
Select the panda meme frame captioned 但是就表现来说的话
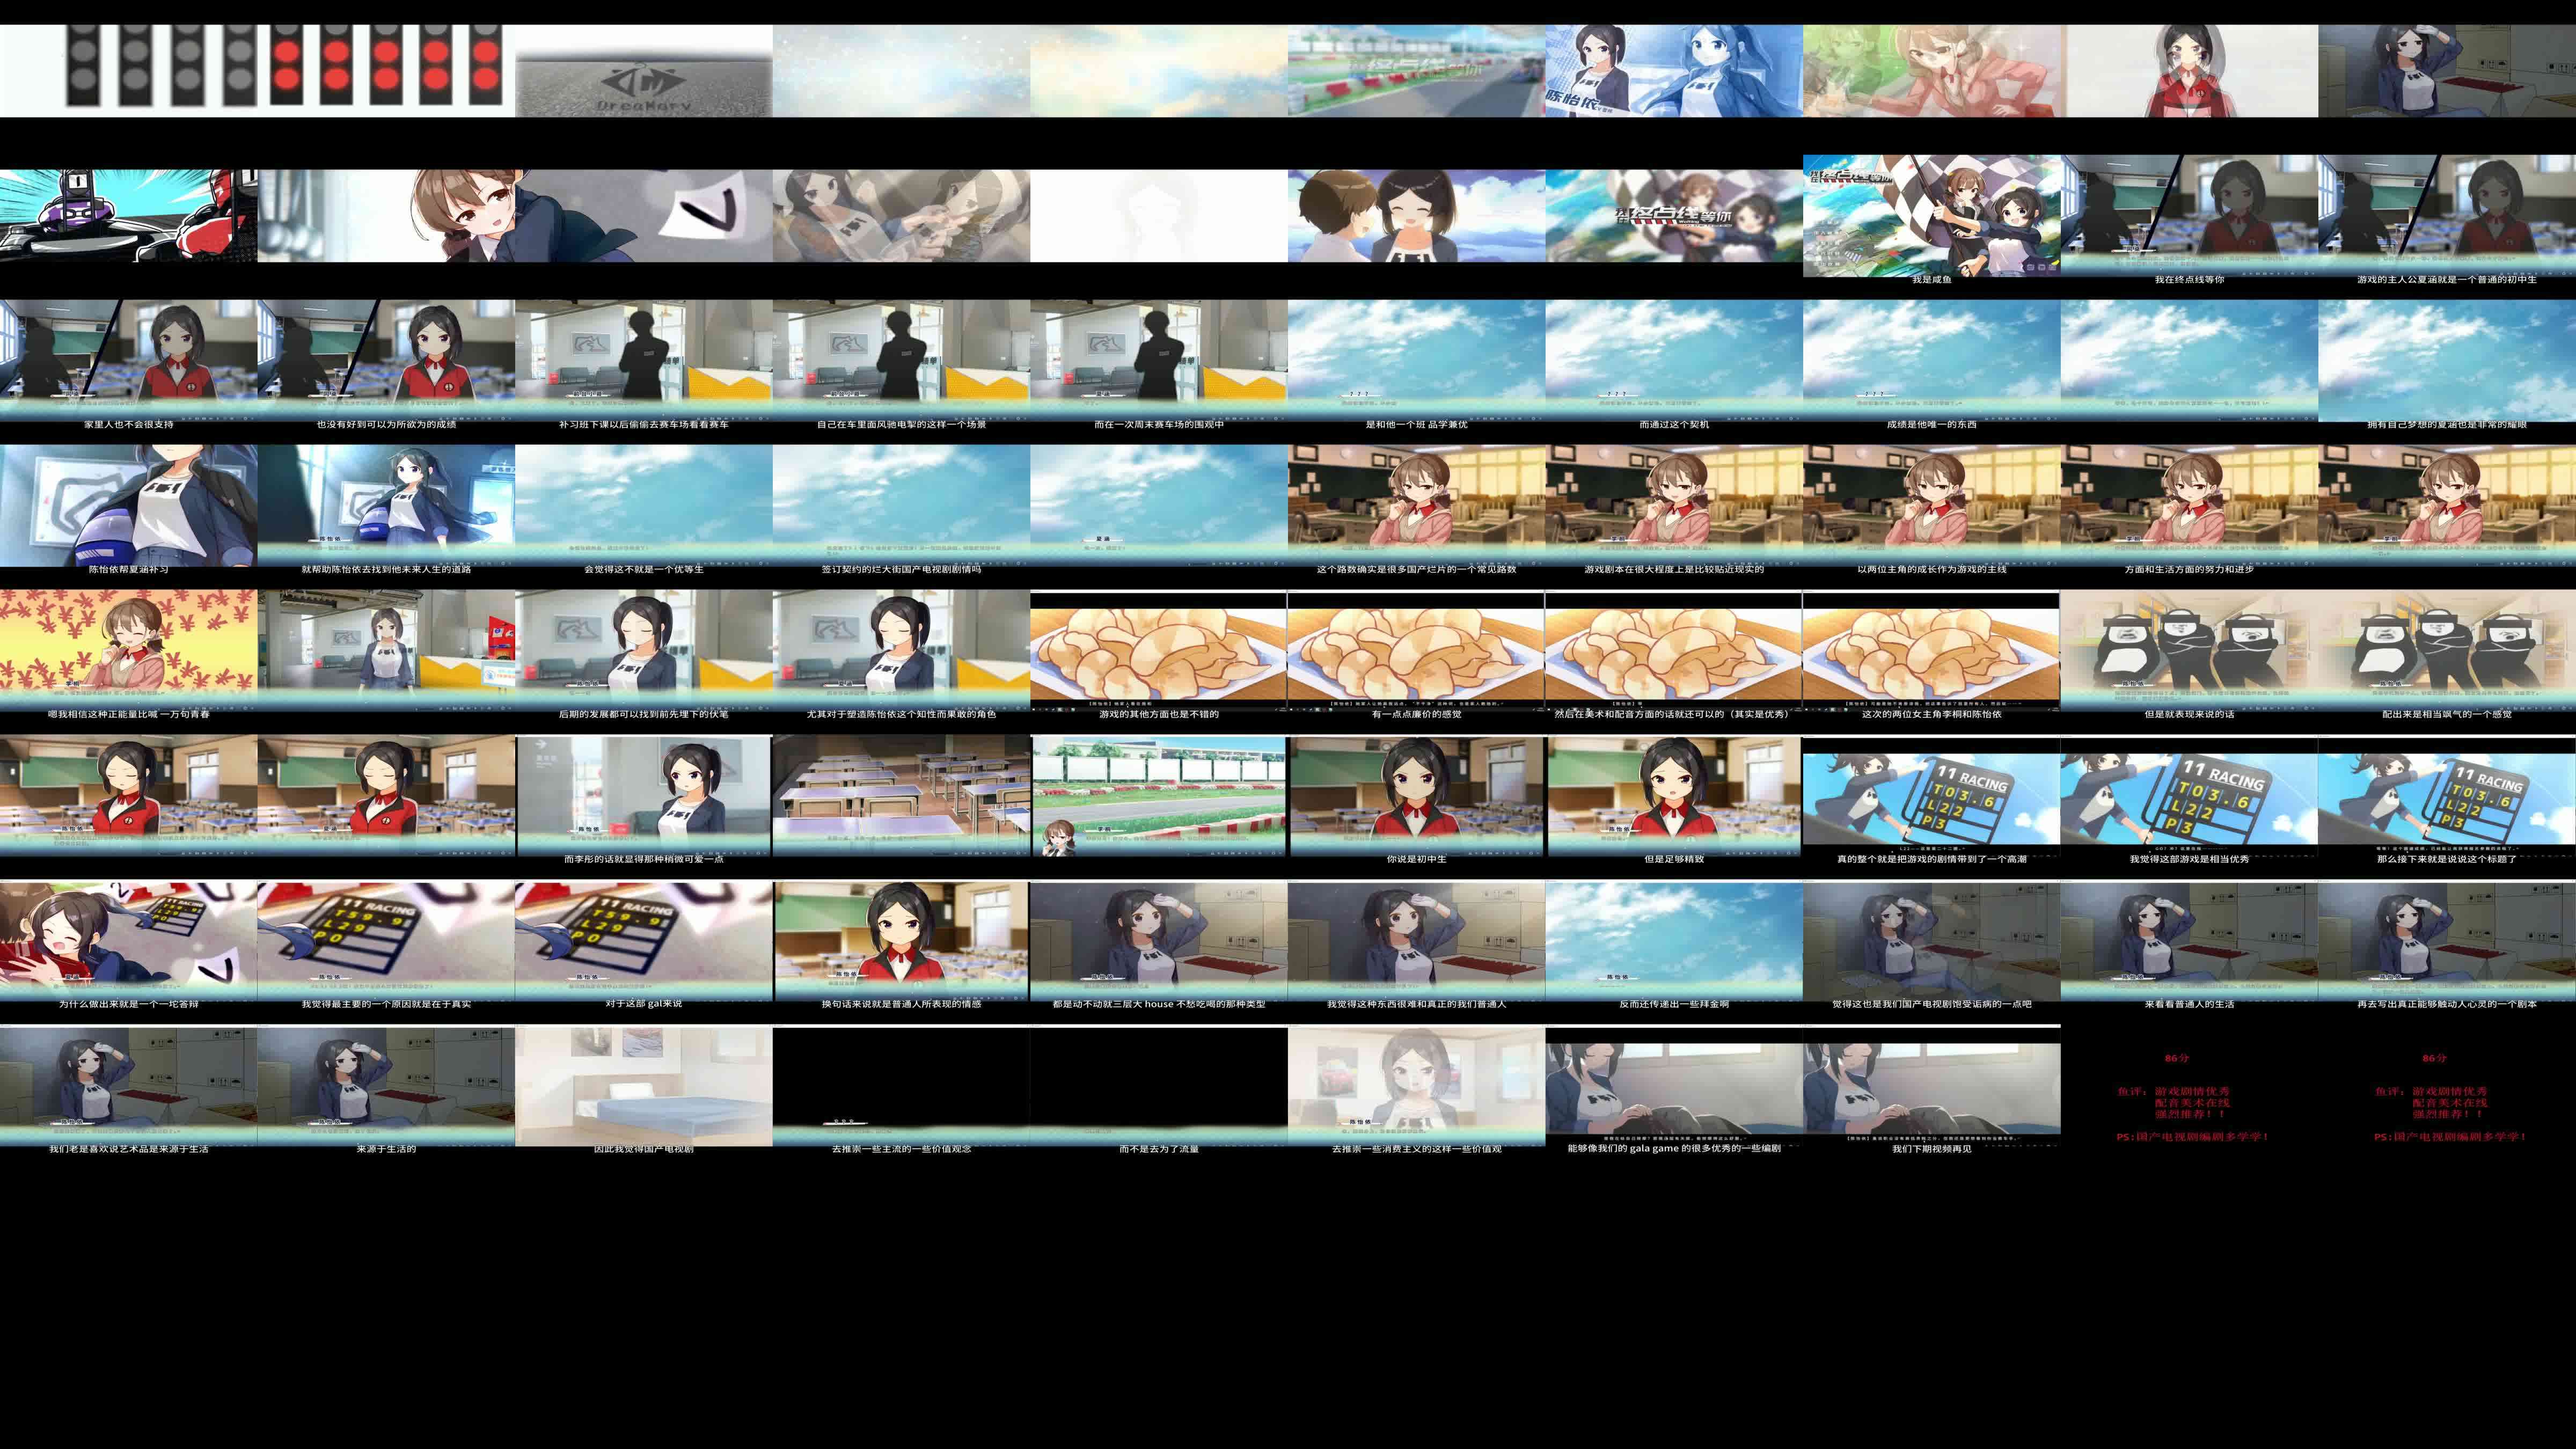pos(2190,651)
